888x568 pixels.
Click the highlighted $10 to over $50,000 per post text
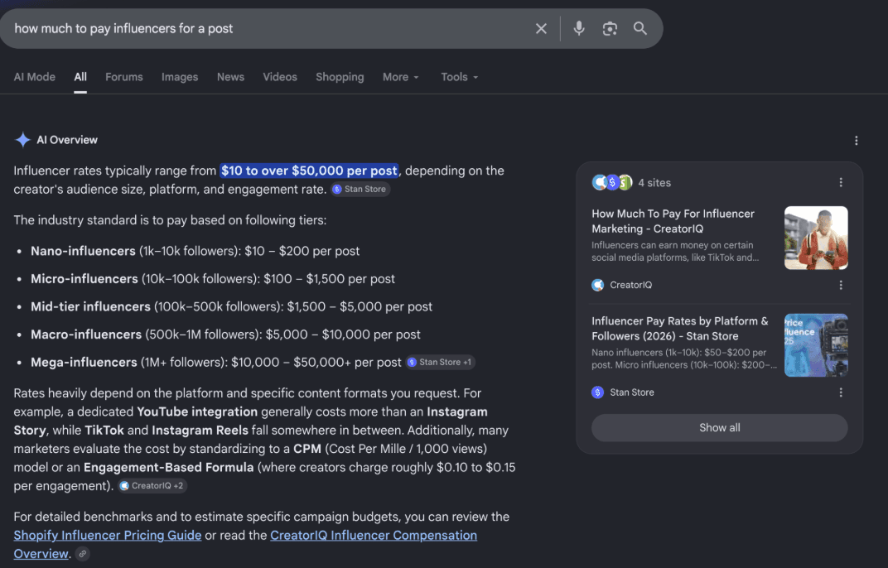[309, 171]
